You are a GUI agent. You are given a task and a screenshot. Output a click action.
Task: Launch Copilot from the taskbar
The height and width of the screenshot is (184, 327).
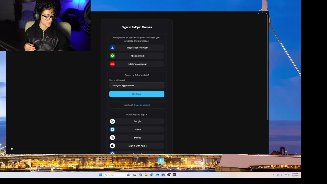click(x=141, y=175)
